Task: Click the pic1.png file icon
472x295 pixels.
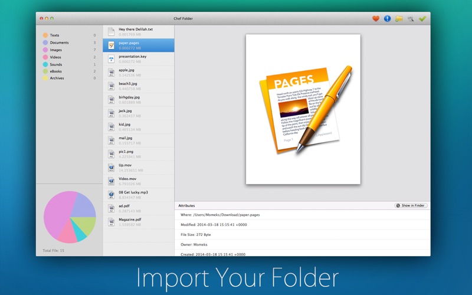Action: (x=112, y=154)
